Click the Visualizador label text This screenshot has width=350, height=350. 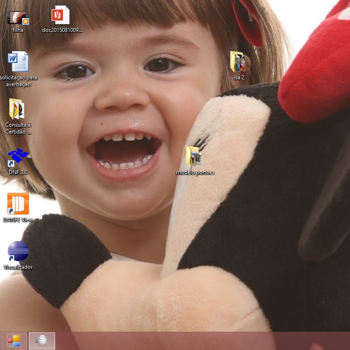18,267
